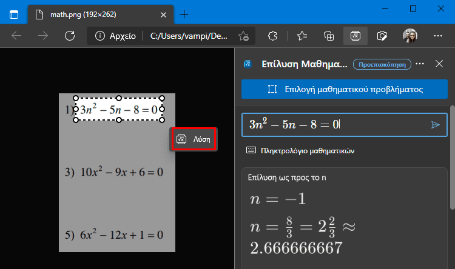Click the n = −1 solution

(278, 199)
